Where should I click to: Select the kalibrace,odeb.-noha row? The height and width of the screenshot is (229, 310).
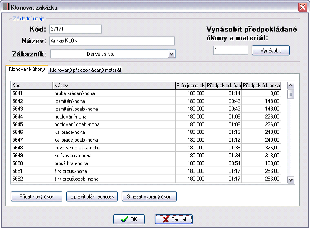pos(146,140)
